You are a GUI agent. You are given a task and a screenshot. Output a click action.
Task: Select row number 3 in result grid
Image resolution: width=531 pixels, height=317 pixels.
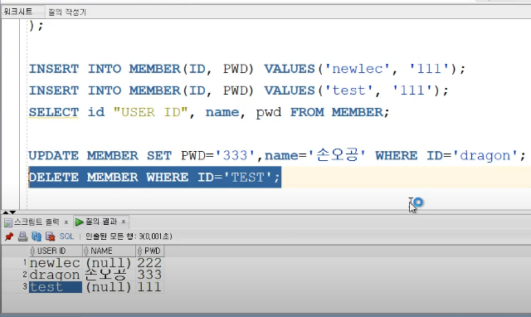click(25, 286)
